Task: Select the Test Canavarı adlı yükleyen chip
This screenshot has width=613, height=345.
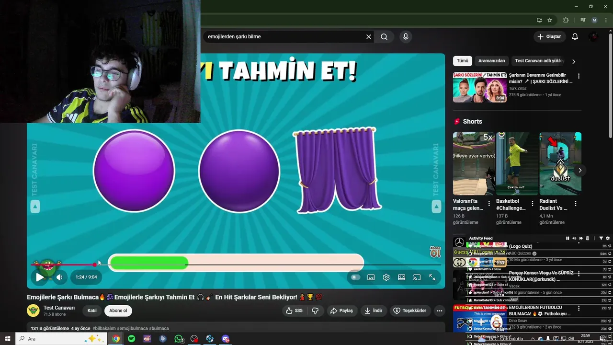Action: [539, 61]
